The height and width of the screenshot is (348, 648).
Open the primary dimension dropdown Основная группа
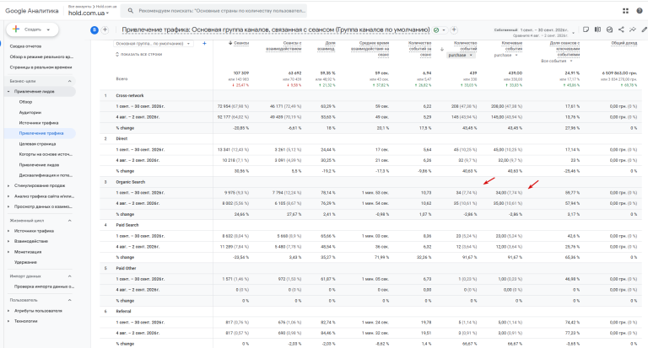click(x=153, y=43)
